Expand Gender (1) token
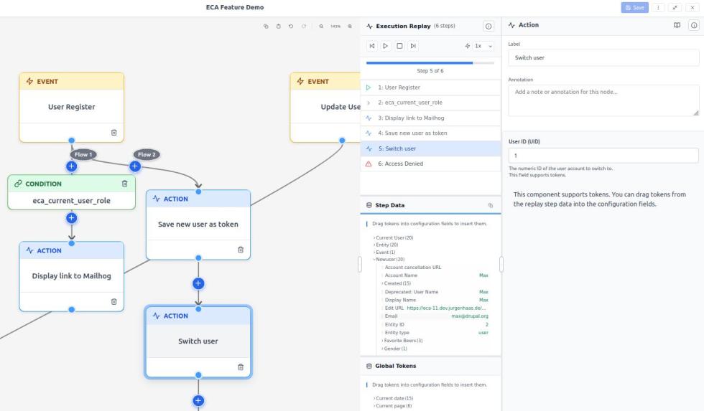 (394, 349)
